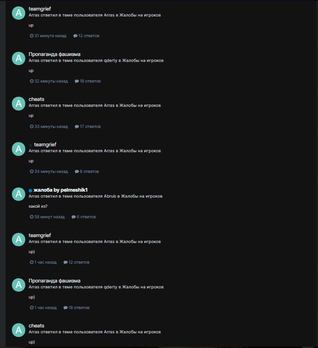Click qderty username in the 32 минуты entry
Screen dimensions: 318x348
pos(111,61)
